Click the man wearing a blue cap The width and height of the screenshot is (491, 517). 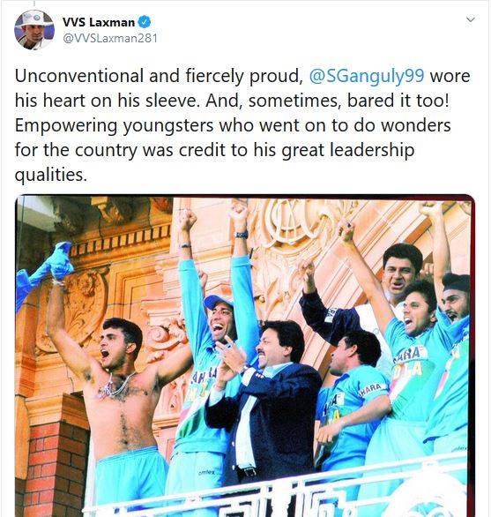click(x=219, y=318)
